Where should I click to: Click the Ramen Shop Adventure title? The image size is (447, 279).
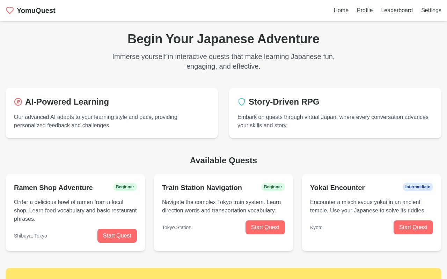pos(53,188)
